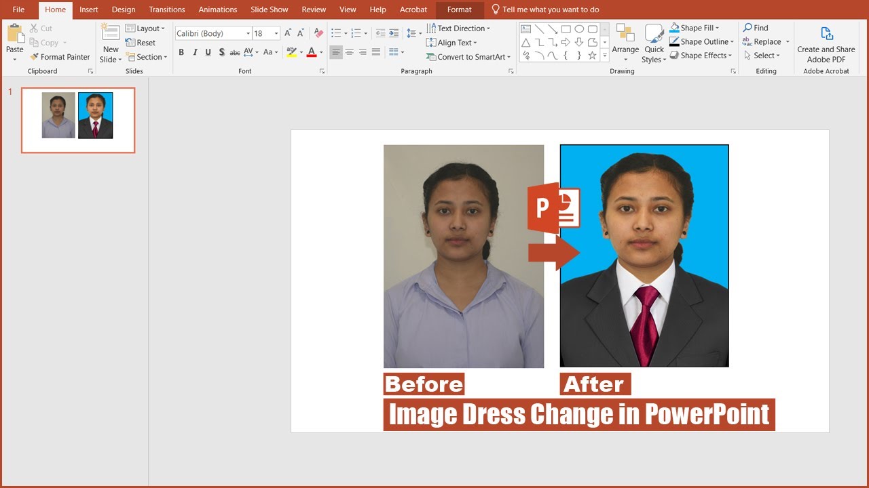Select the text box shape

(526, 29)
